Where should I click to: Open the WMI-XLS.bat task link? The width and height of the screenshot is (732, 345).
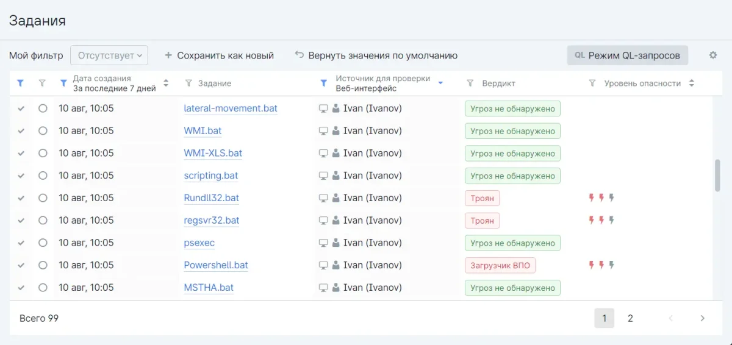213,153
